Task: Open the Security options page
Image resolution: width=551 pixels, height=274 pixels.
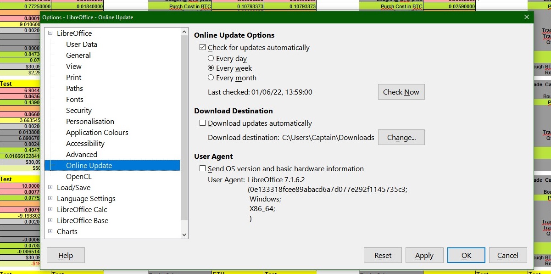Action: click(x=79, y=110)
